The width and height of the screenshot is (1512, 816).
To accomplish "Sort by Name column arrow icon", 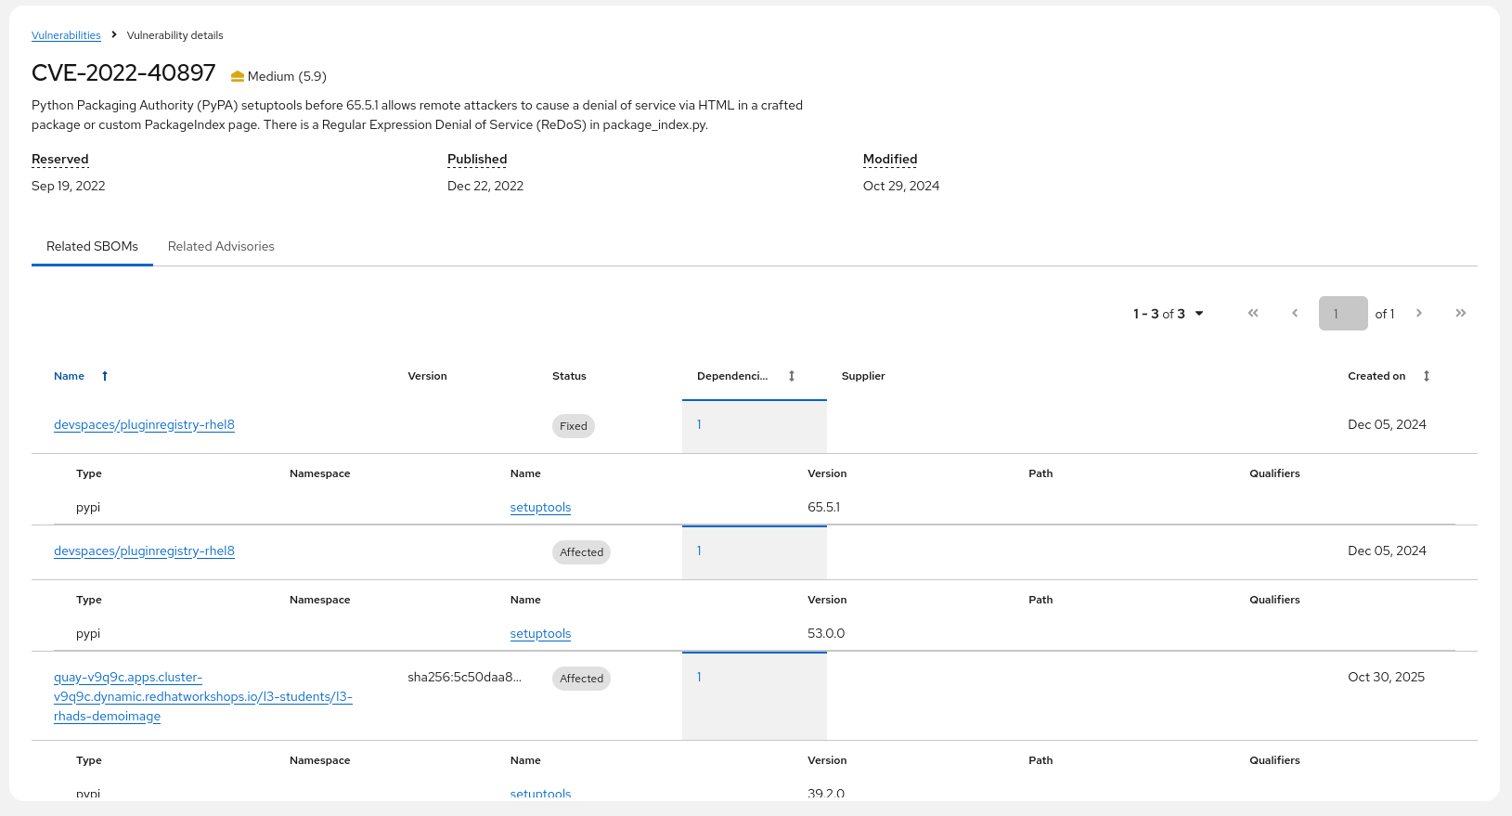I will (105, 376).
